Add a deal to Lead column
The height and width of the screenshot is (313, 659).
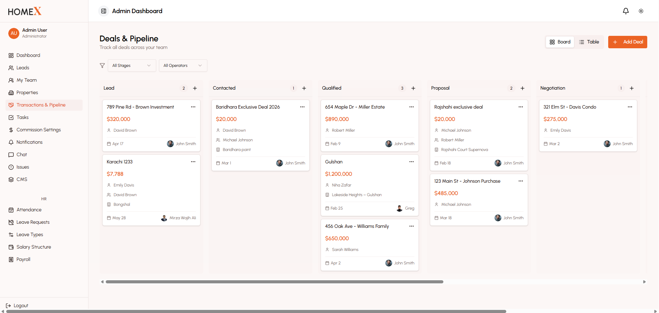(x=195, y=88)
